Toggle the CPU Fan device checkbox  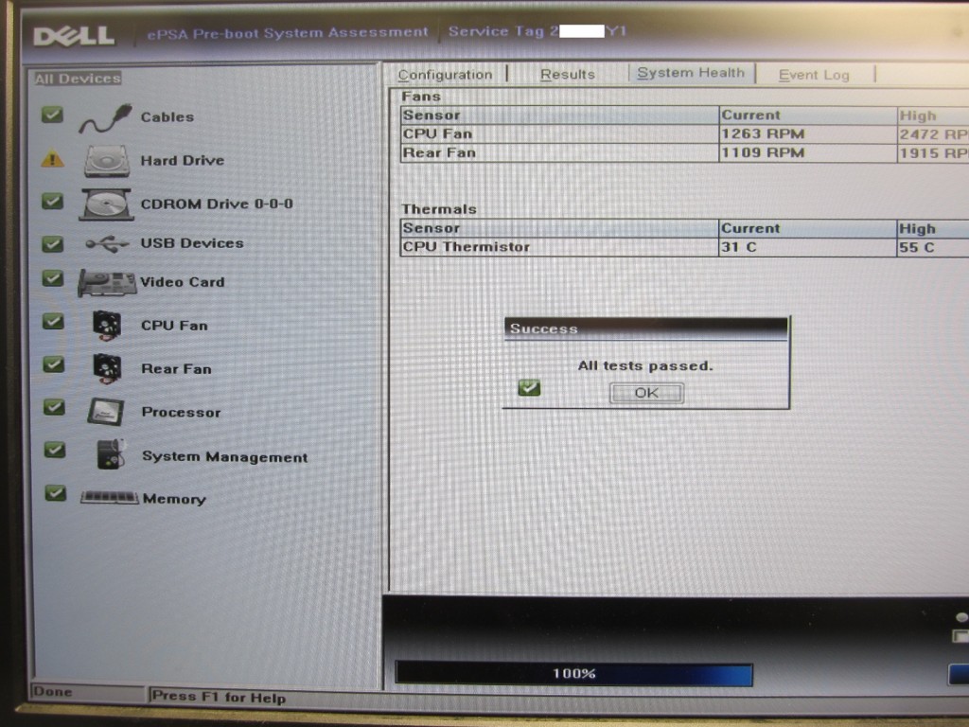[53, 322]
